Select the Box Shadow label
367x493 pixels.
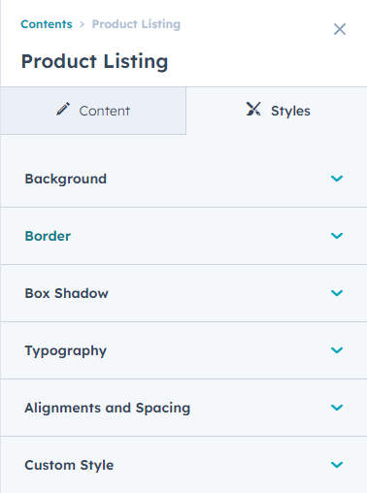point(67,293)
